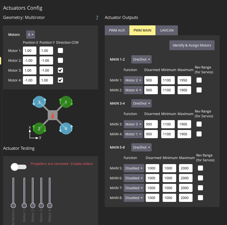The height and width of the screenshot is (225, 227).
Task: Click the Motor 3 test slider handle
Action: pos(41,205)
